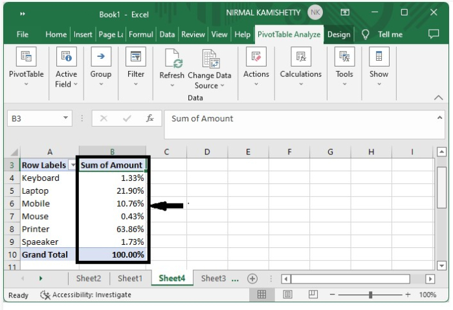Open the Tools ribbon menu
Screen dimensions: 453x310
click(x=344, y=67)
